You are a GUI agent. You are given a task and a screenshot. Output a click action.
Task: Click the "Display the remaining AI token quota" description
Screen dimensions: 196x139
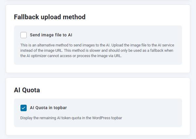[x=71, y=118]
